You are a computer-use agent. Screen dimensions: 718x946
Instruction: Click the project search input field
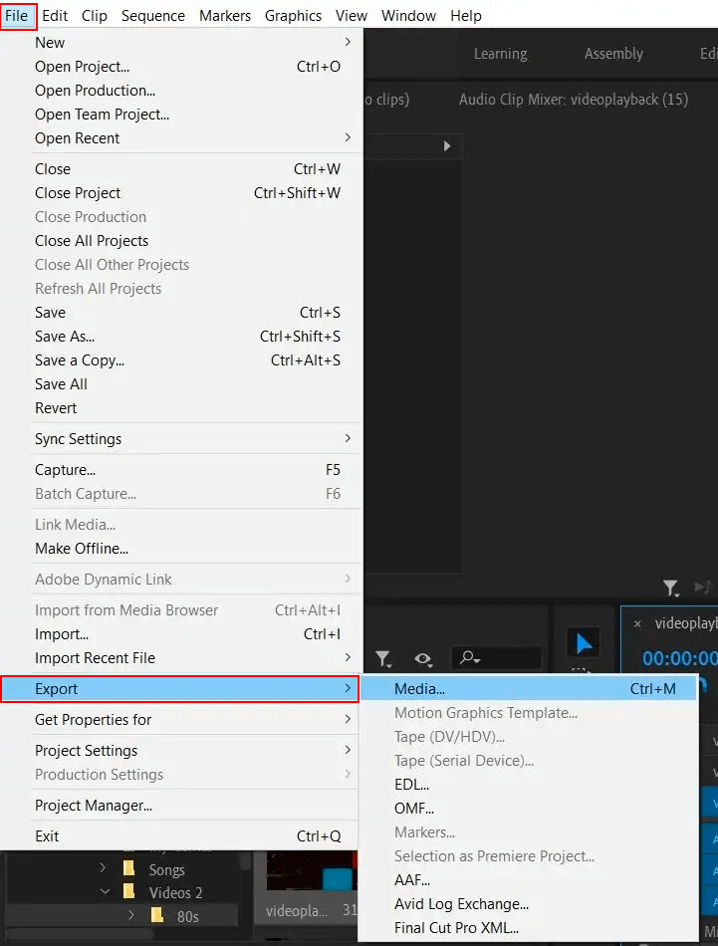(496, 657)
